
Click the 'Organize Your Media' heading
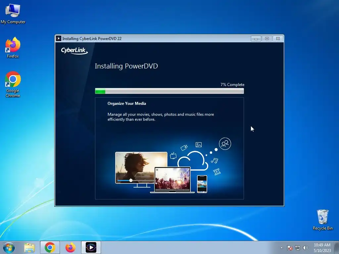click(127, 104)
